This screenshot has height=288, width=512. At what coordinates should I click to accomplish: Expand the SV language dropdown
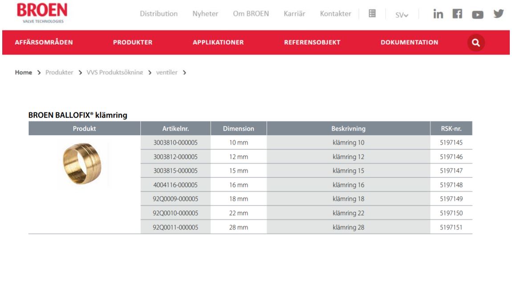[x=401, y=15]
